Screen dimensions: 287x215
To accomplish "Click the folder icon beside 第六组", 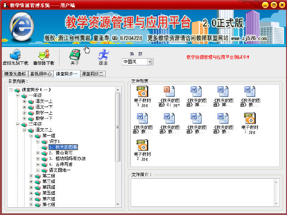I will 38,199.
